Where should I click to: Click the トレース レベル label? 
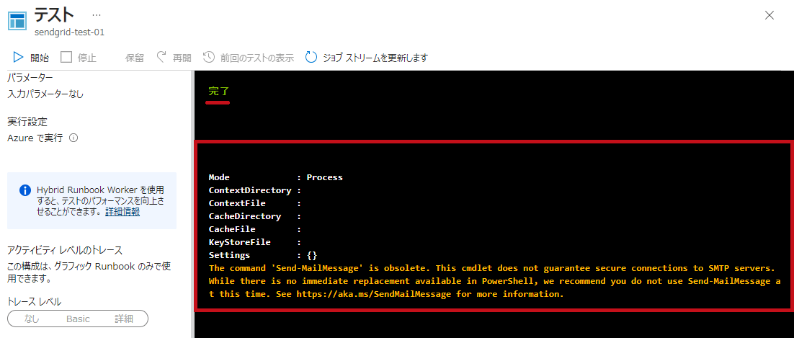tap(35, 302)
